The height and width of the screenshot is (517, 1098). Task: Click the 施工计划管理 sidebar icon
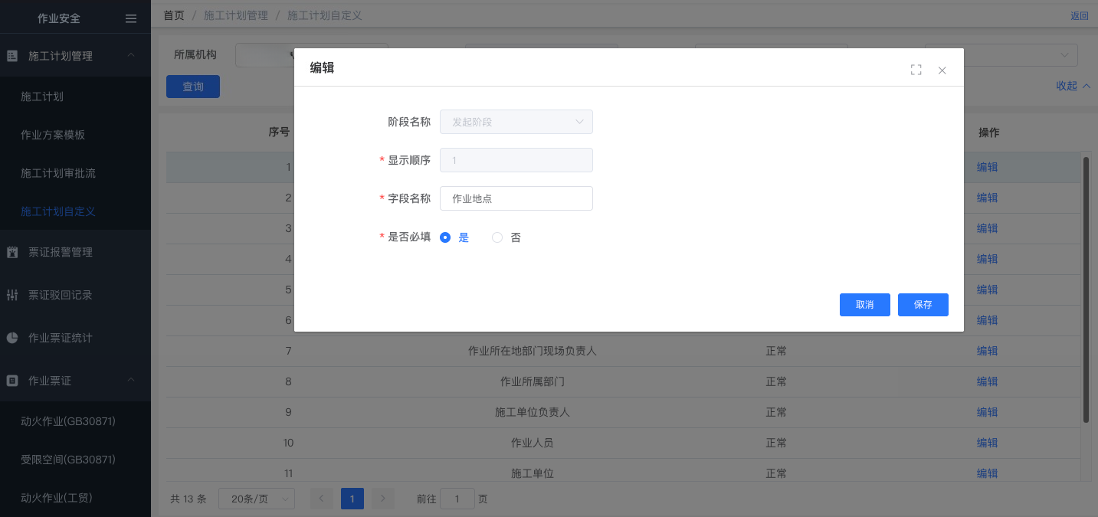click(x=12, y=56)
